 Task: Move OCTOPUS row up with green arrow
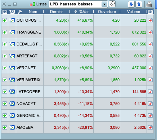coord(5,20)
